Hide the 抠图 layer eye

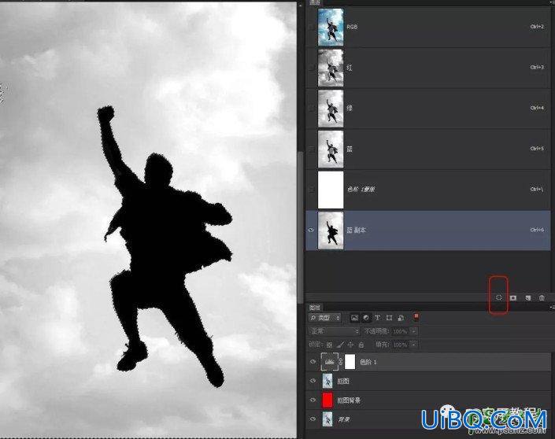(x=313, y=381)
